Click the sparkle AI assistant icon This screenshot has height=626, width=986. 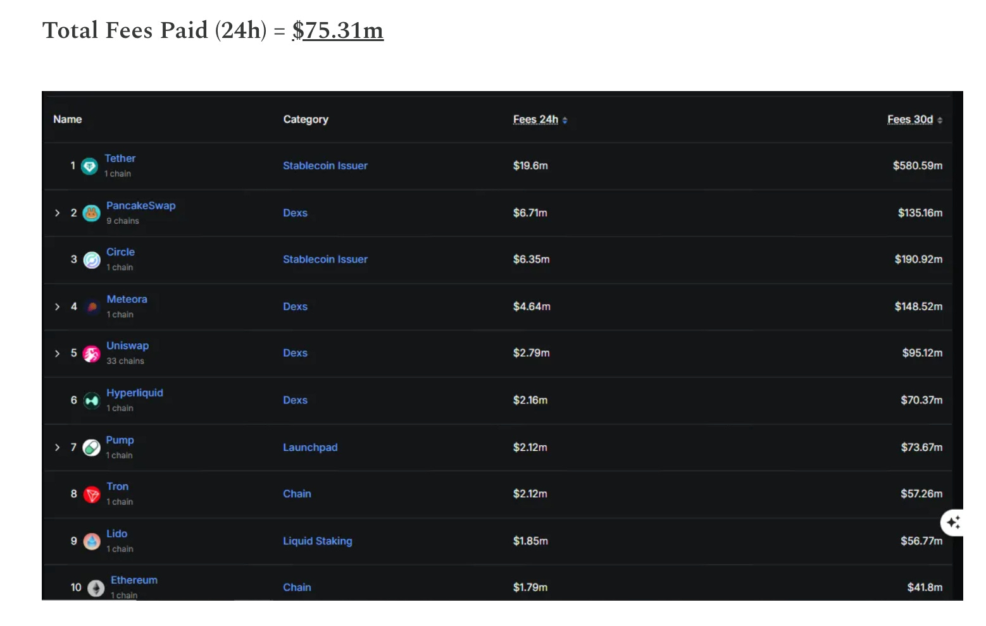click(x=953, y=522)
